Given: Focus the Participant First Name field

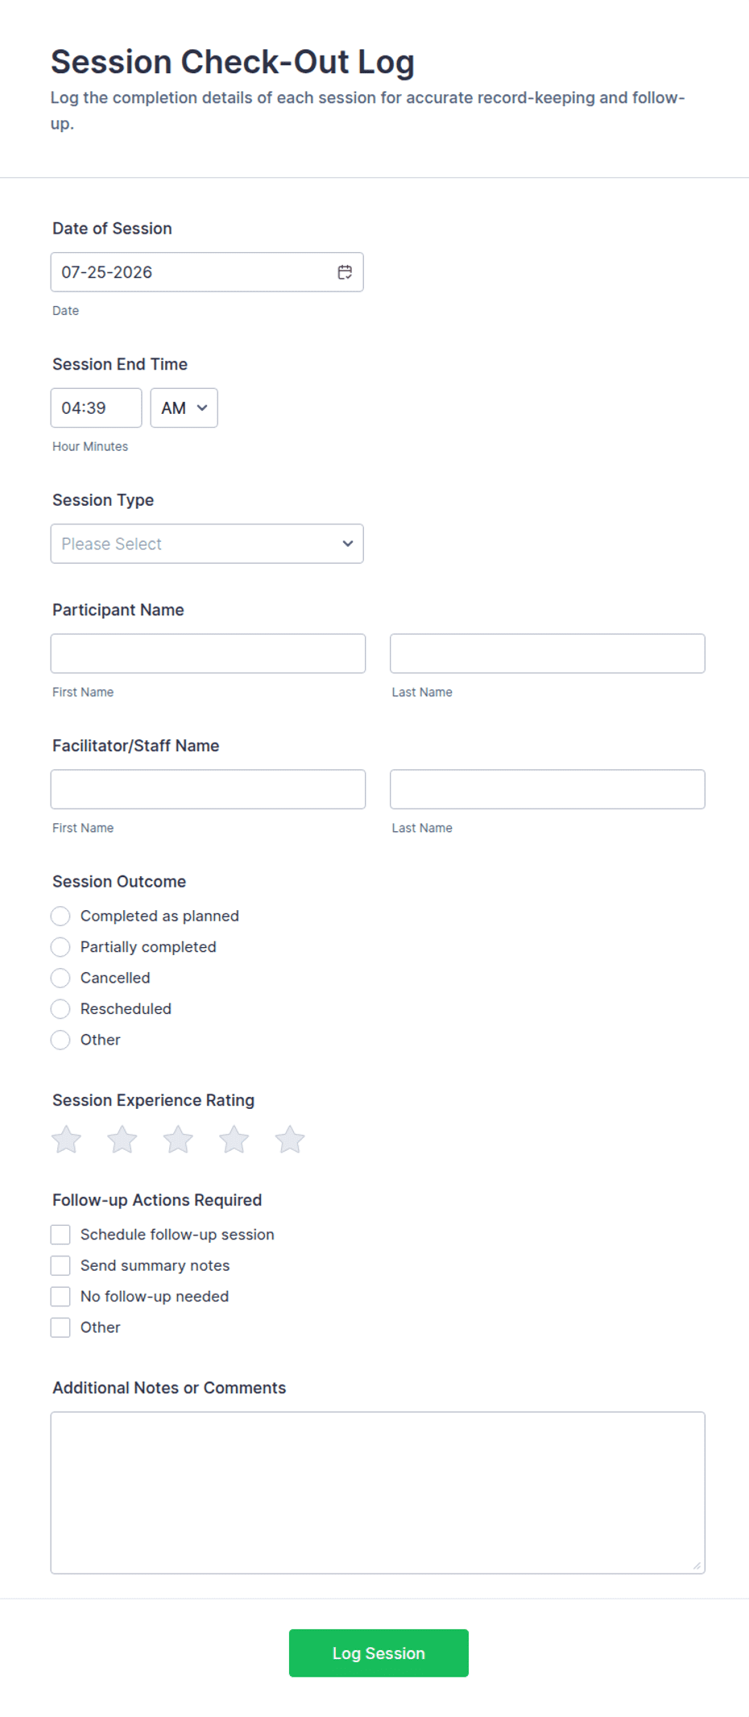Looking at the screenshot, I should [x=208, y=653].
